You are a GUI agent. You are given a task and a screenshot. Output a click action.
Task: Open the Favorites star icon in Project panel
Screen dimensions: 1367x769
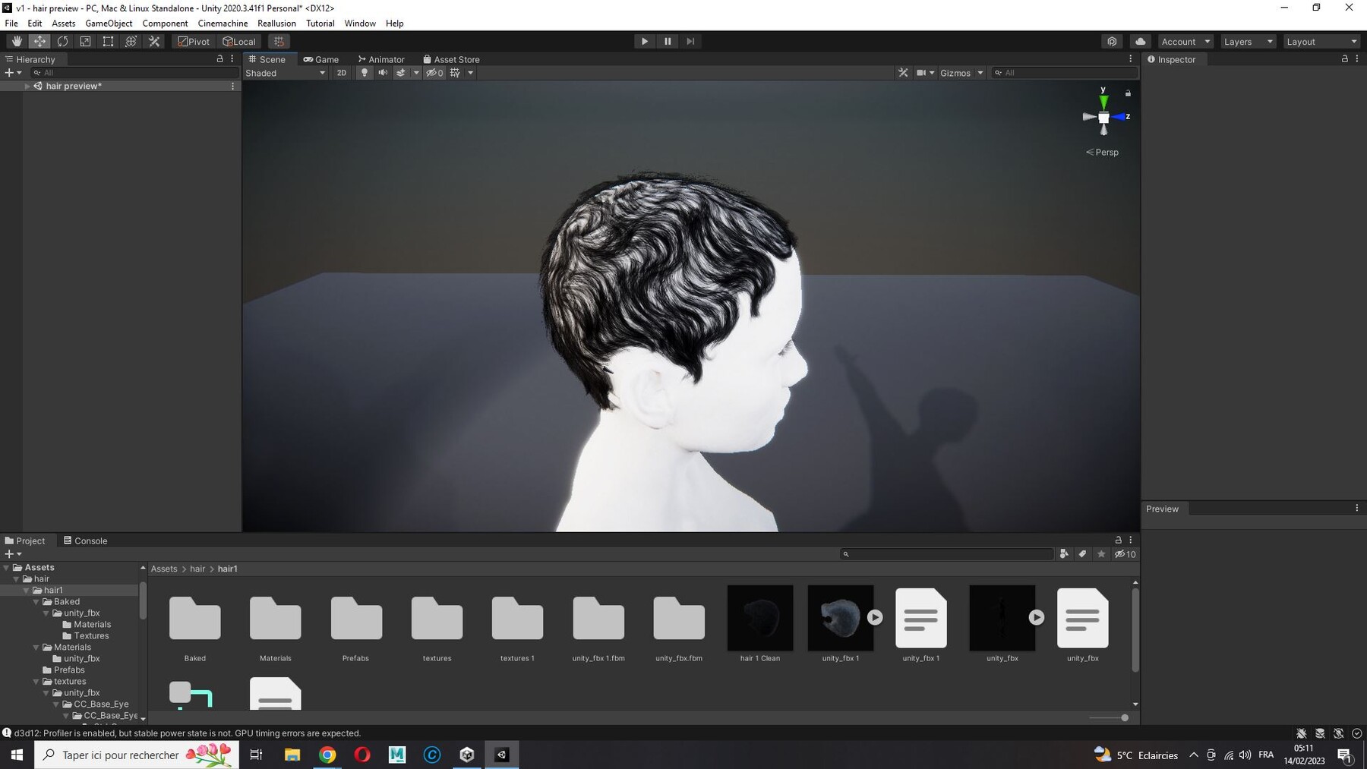[1101, 554]
